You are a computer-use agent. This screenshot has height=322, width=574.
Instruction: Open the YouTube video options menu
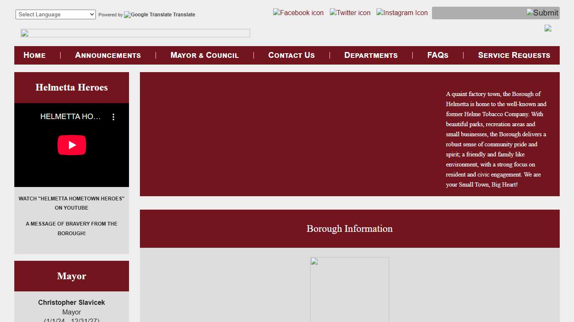pos(113,117)
